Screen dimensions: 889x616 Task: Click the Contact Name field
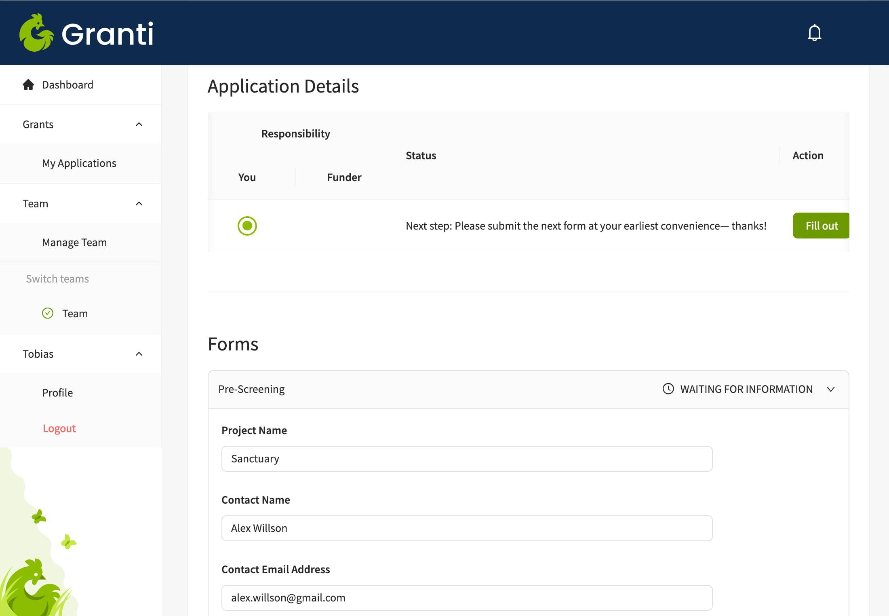(467, 528)
